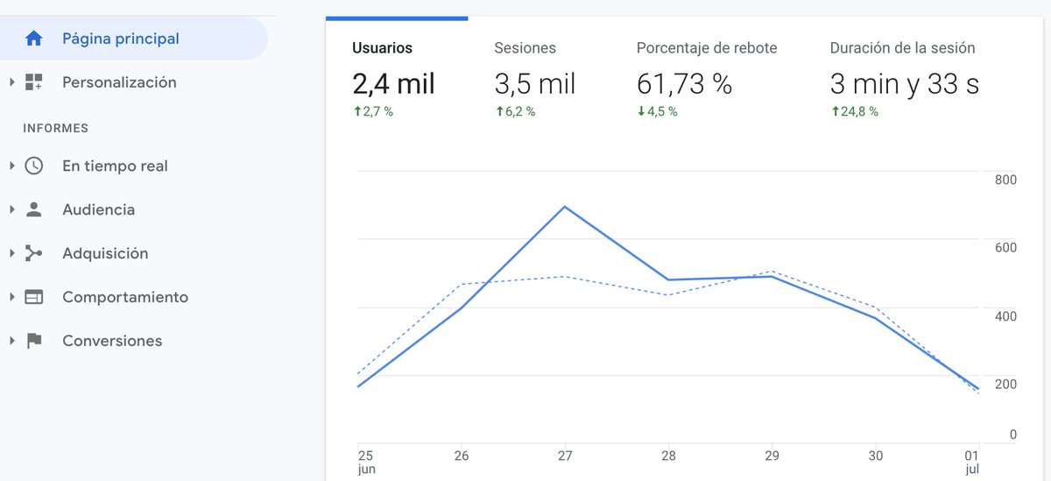The width and height of the screenshot is (1051, 481).
Task: Click the Adquisición branching arrows icon
Action: [33, 253]
